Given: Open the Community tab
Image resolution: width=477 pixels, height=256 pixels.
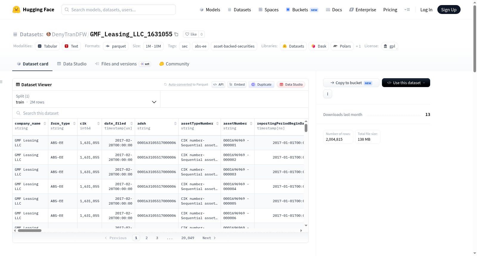Looking at the screenshot, I should click(174, 64).
